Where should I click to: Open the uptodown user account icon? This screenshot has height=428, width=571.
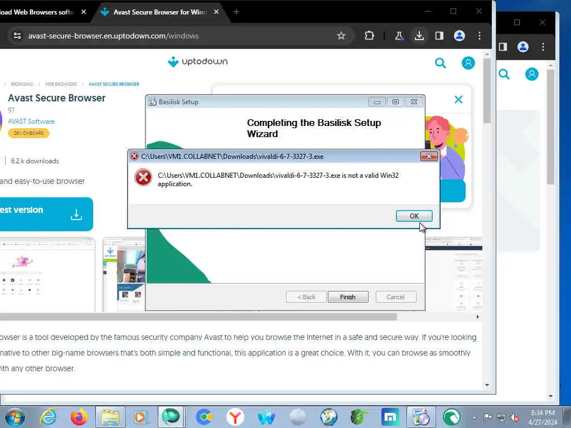tap(468, 63)
